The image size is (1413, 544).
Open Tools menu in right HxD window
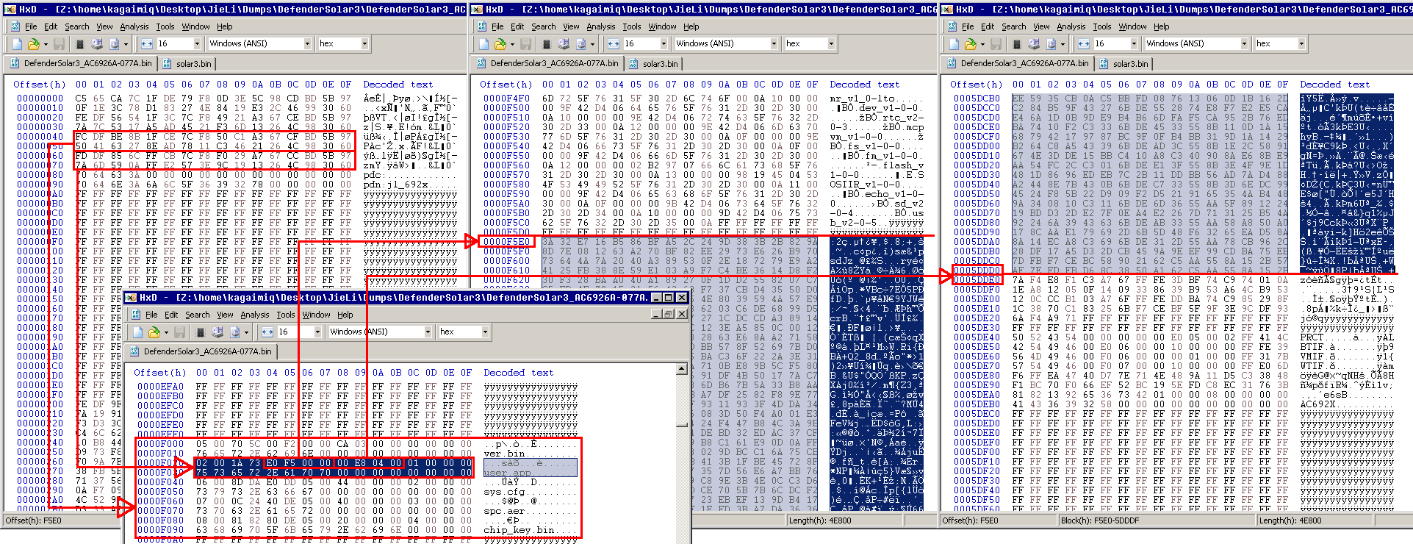tap(1102, 26)
